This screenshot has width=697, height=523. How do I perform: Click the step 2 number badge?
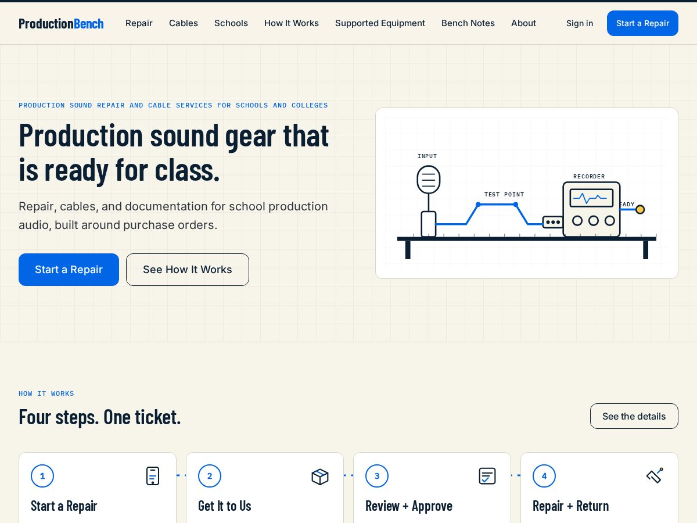coord(210,476)
